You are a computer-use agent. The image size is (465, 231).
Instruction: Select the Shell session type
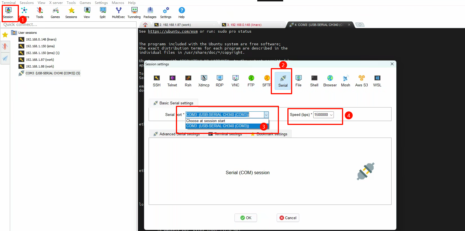(x=314, y=81)
